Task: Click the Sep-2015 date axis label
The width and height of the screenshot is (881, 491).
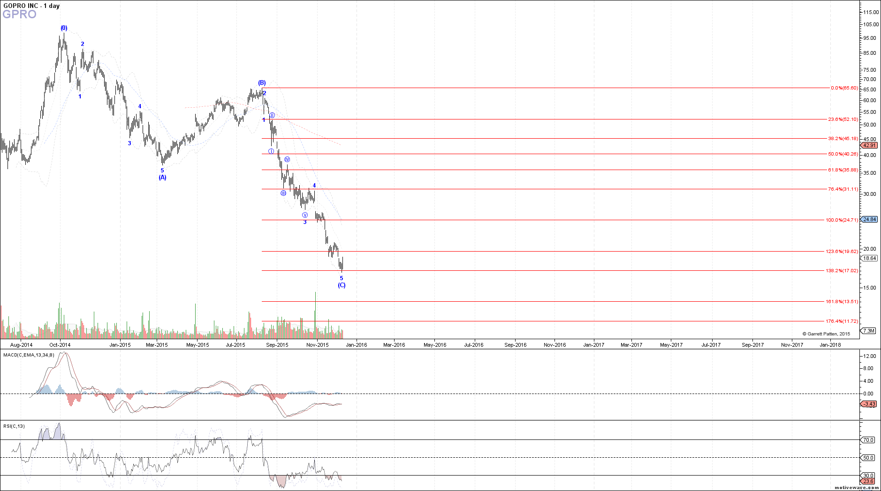Action: [x=277, y=345]
